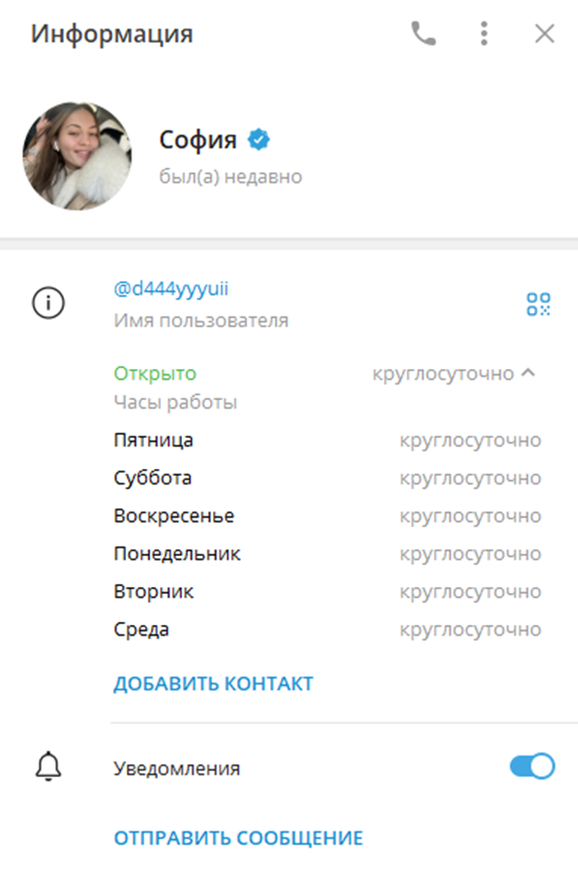Toggle the Уведомления switch off

[532, 767]
